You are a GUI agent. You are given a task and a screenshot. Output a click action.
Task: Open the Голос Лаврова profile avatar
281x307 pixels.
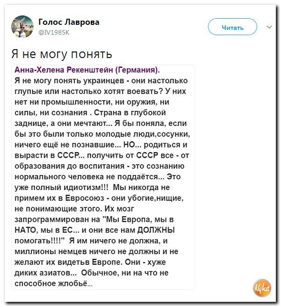tap(22, 26)
